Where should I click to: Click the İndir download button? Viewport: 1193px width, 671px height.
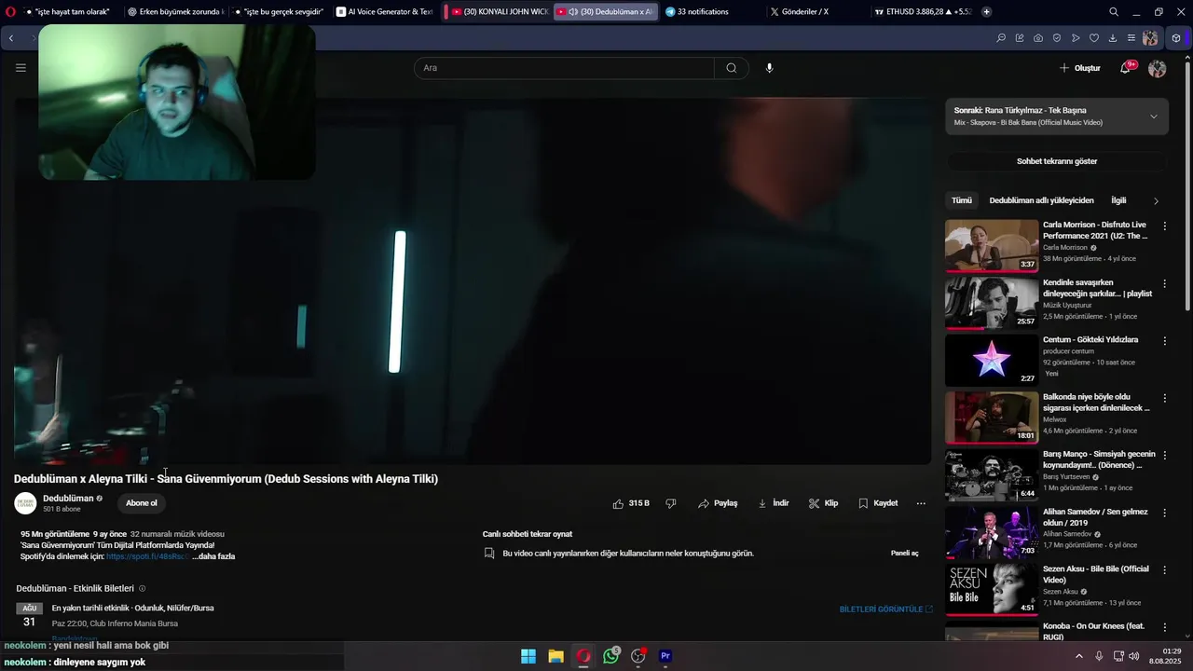click(774, 503)
